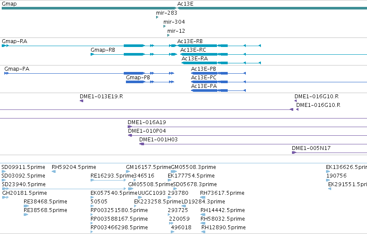The height and width of the screenshot is (234, 367).
Task: Click the 190756 EST label
Action: tap(336, 176)
